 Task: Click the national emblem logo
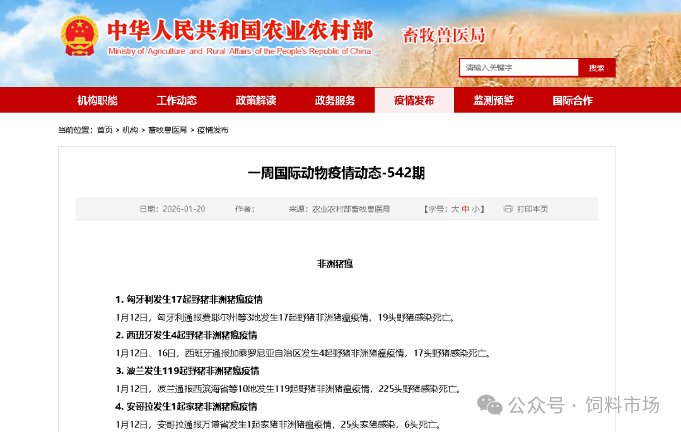tap(79, 36)
